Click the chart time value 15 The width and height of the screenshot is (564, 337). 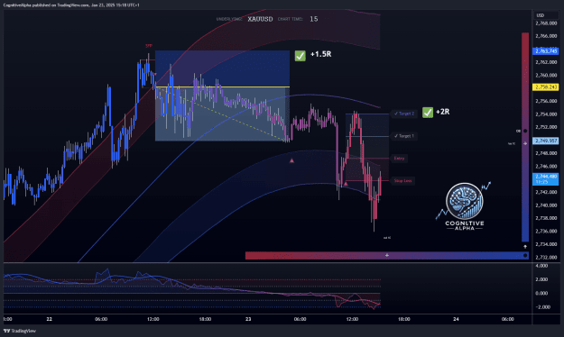(x=314, y=19)
